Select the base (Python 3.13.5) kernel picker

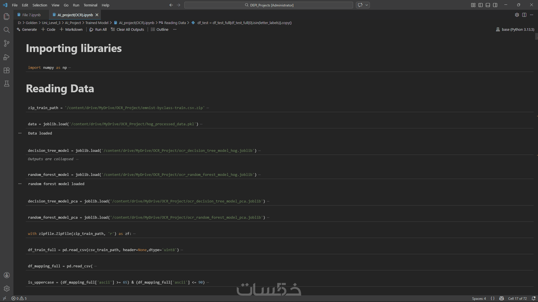pos(515,29)
